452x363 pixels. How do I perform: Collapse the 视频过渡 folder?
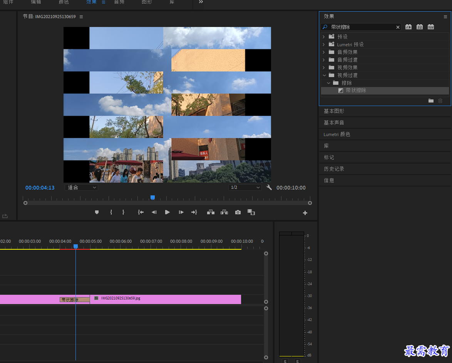point(324,75)
